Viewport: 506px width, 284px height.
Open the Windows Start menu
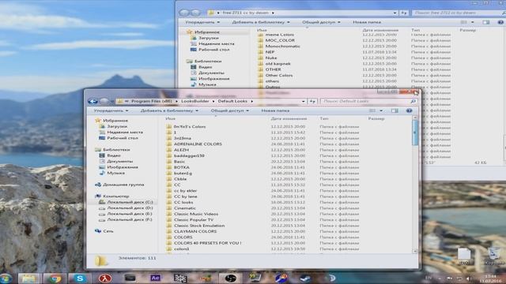tap(6, 278)
